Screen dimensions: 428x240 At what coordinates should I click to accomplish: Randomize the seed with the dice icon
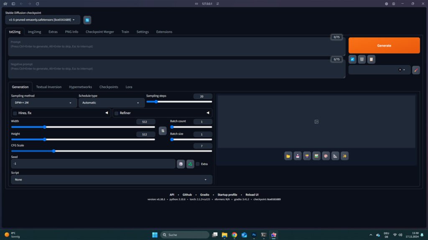click(181, 164)
